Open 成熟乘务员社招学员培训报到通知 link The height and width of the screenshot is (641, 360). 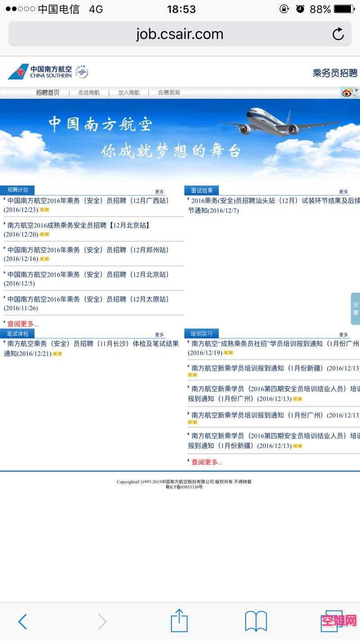274,348
